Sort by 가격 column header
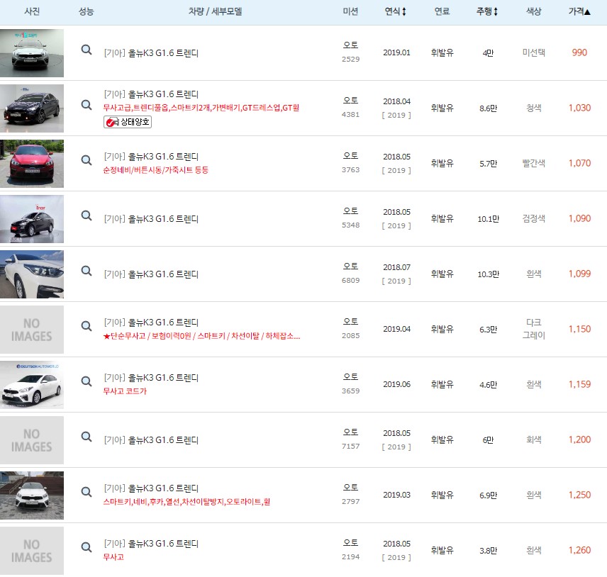 pyautogui.click(x=579, y=11)
